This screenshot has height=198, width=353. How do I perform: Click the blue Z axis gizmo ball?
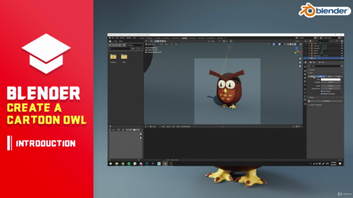click(x=297, y=48)
